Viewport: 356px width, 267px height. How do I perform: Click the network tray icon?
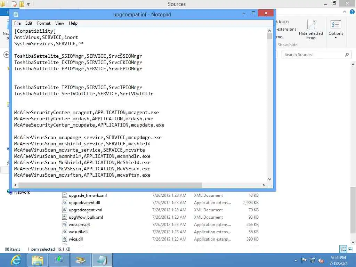click(x=313, y=260)
